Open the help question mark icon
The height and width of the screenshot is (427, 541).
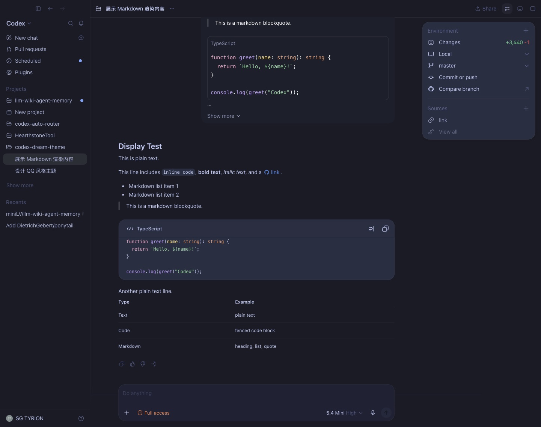pos(81,418)
